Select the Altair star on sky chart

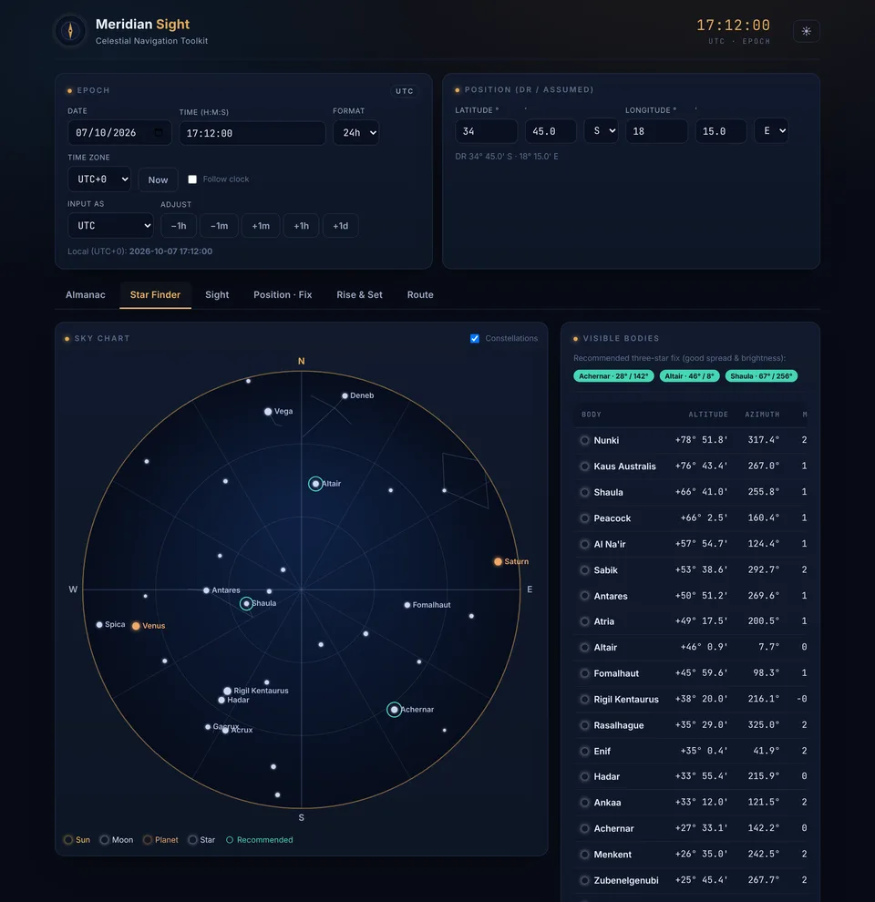click(x=314, y=484)
